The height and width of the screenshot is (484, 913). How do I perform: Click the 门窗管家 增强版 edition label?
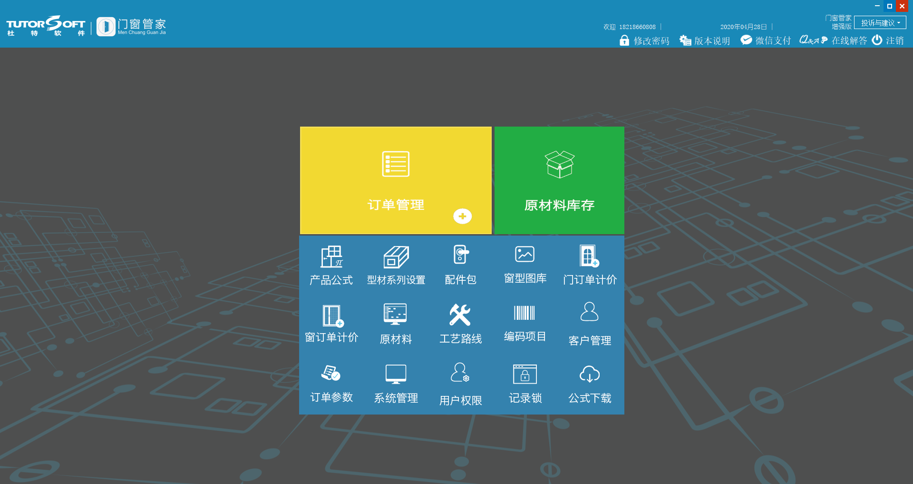point(838,22)
